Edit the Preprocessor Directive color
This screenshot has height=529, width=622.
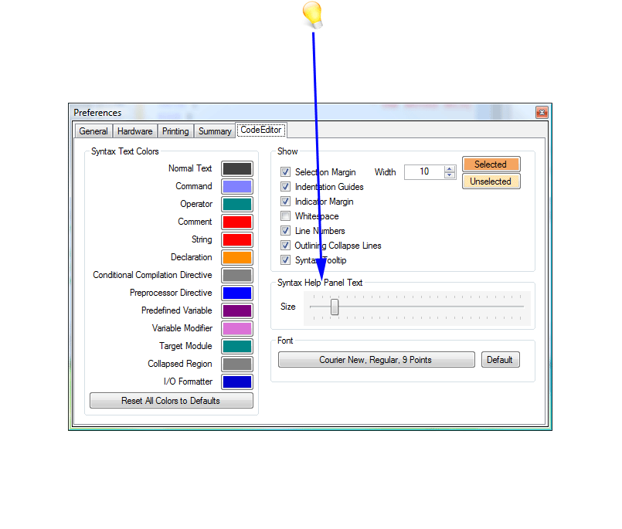click(x=237, y=293)
